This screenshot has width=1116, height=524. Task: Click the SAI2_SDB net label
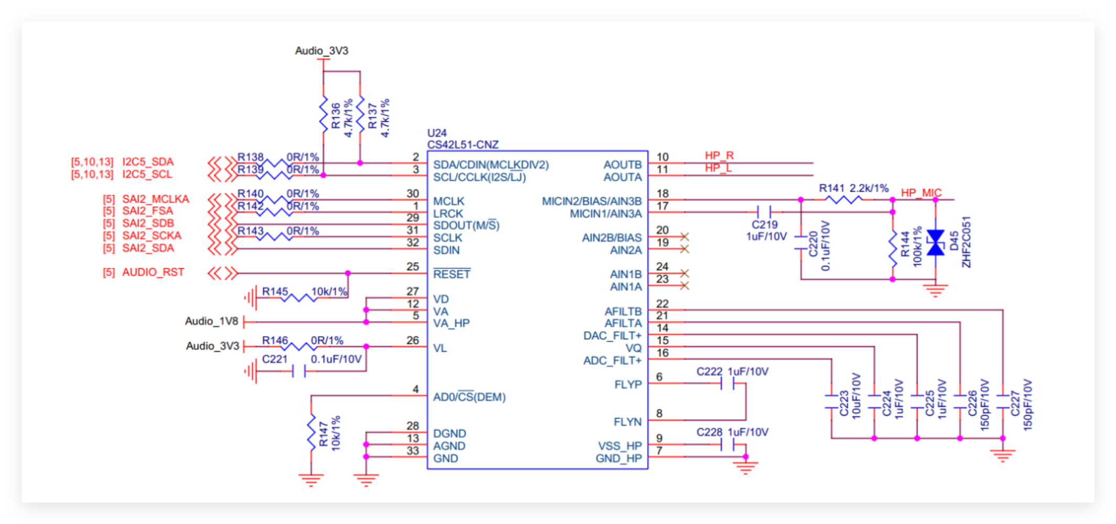[x=148, y=224]
